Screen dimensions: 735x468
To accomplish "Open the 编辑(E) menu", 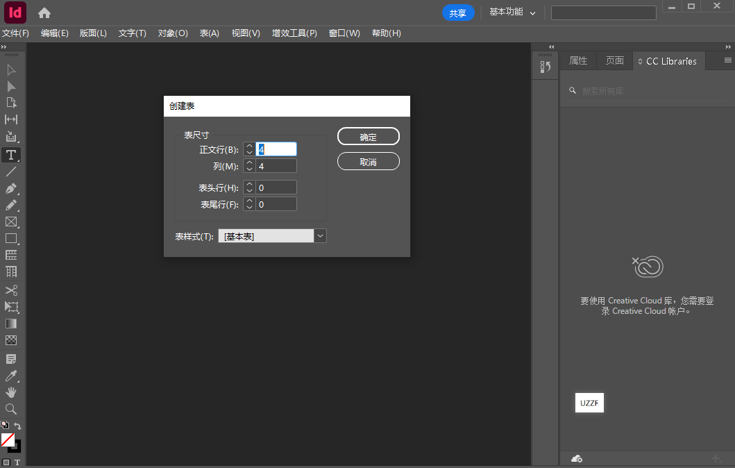I will pos(54,33).
